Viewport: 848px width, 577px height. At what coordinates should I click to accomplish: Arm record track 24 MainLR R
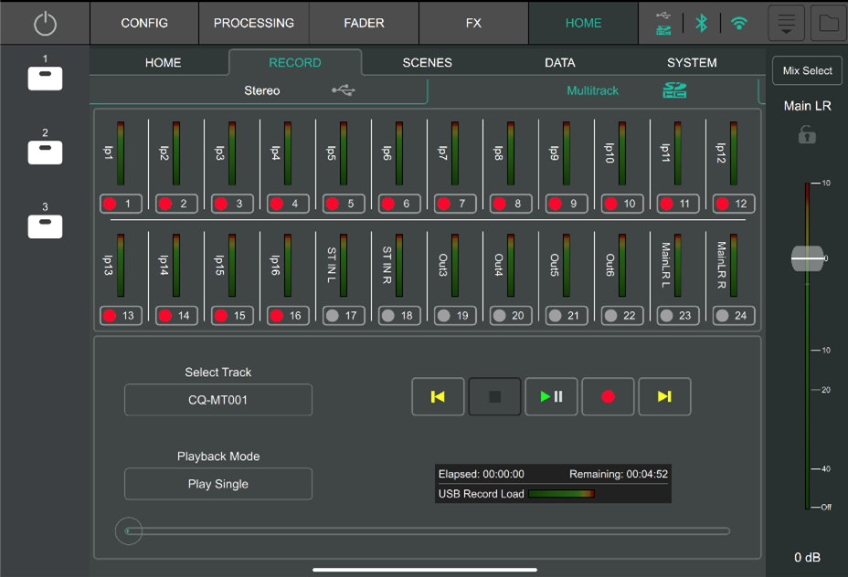[x=734, y=316]
